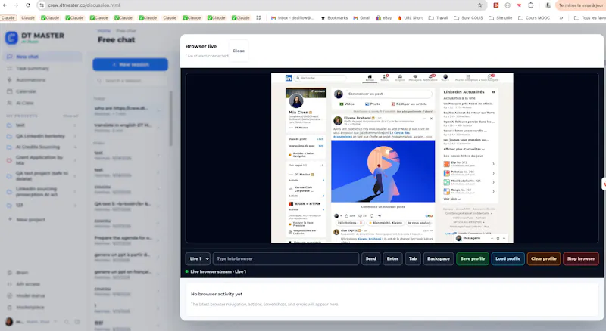Open the Site utile bookmarks folder
The width and height of the screenshot is (606, 331).
pyautogui.click(x=501, y=17)
